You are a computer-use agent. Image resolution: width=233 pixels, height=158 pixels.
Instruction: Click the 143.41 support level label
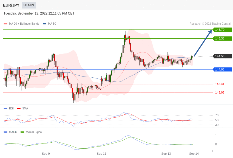220,84
